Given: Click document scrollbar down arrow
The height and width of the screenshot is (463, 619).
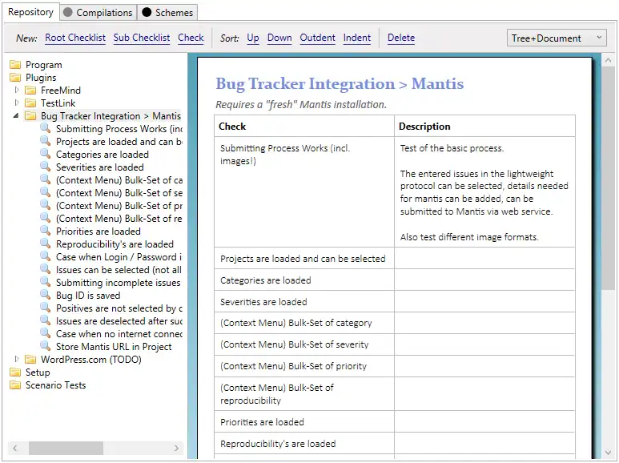Looking at the screenshot, I should coord(608,453).
